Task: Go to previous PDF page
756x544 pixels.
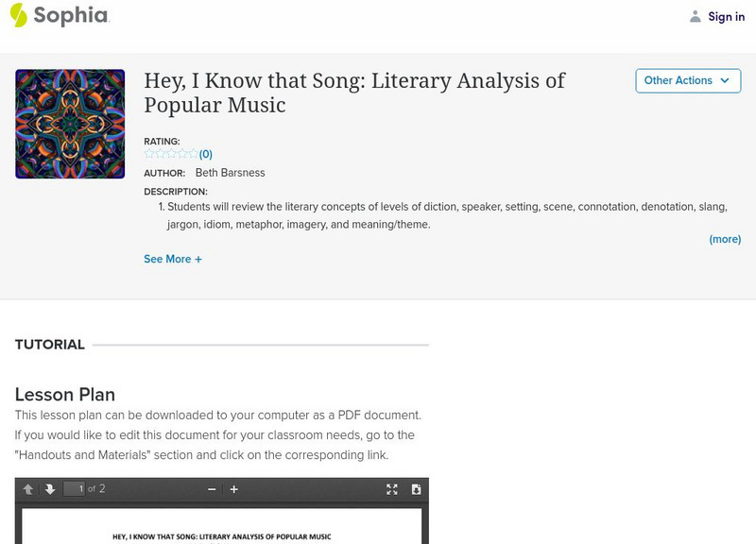Action: (x=28, y=489)
